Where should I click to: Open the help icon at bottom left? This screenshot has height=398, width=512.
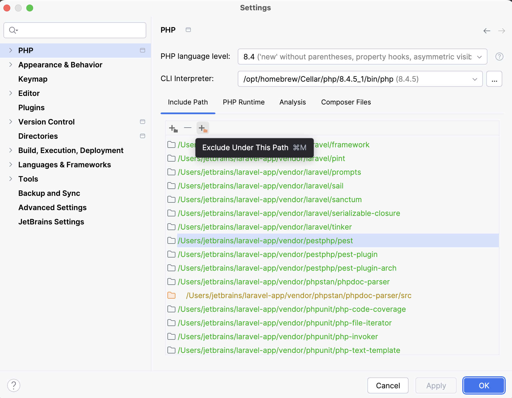click(x=13, y=385)
